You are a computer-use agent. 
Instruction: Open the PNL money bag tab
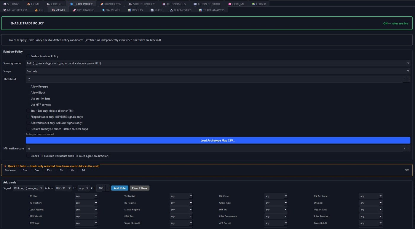pyautogui.click(x=39, y=10)
